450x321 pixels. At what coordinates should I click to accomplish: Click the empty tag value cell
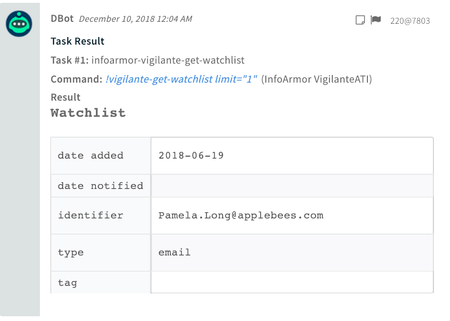click(291, 283)
